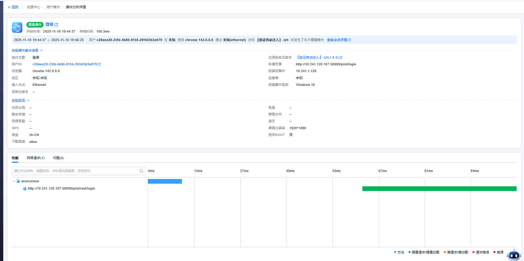The width and height of the screenshot is (524, 261).
Task: Focus the method/view/URL search input field
Action: pos(76,171)
